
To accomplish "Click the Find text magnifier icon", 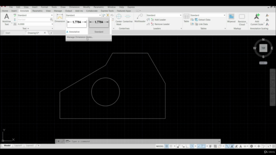I will [x=51, y=19].
